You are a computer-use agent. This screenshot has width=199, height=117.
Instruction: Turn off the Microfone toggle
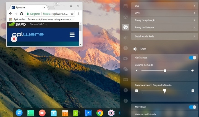(192, 107)
